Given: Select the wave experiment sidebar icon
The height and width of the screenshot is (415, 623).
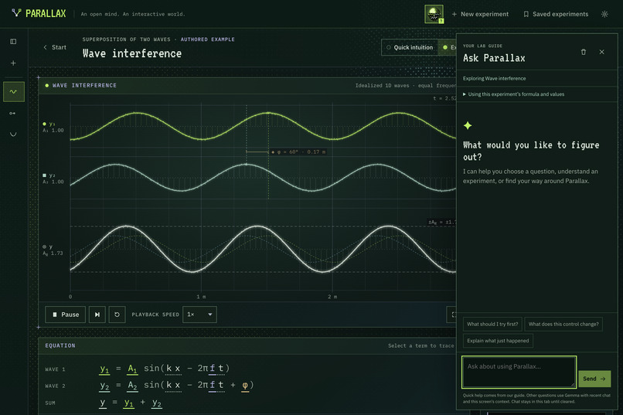Looking at the screenshot, I should pyautogui.click(x=13, y=92).
